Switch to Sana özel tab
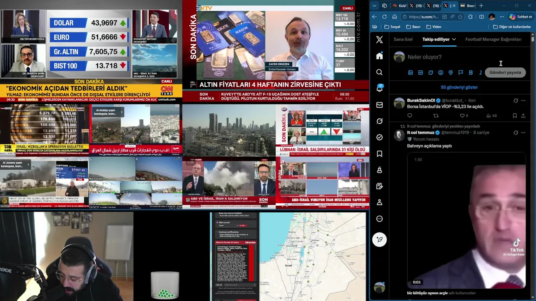Image resolution: width=536 pixels, height=301 pixels. pos(403,39)
